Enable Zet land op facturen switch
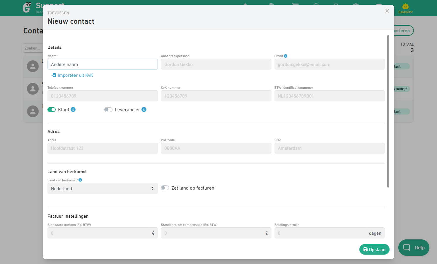 pyautogui.click(x=165, y=188)
